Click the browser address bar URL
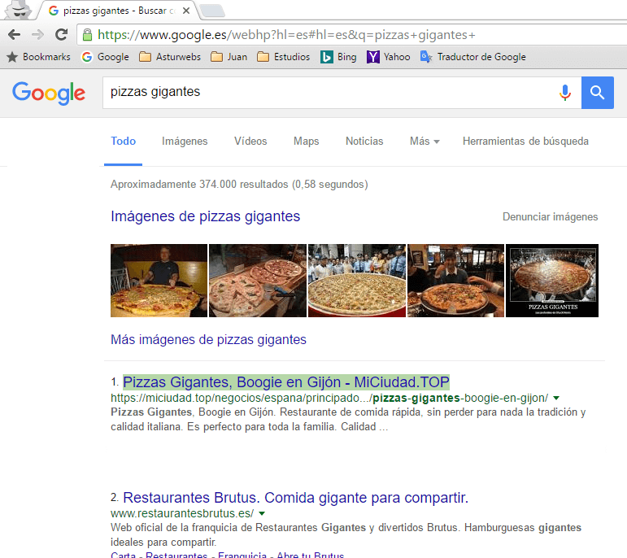Screen dimensions: 627x558 286,35
